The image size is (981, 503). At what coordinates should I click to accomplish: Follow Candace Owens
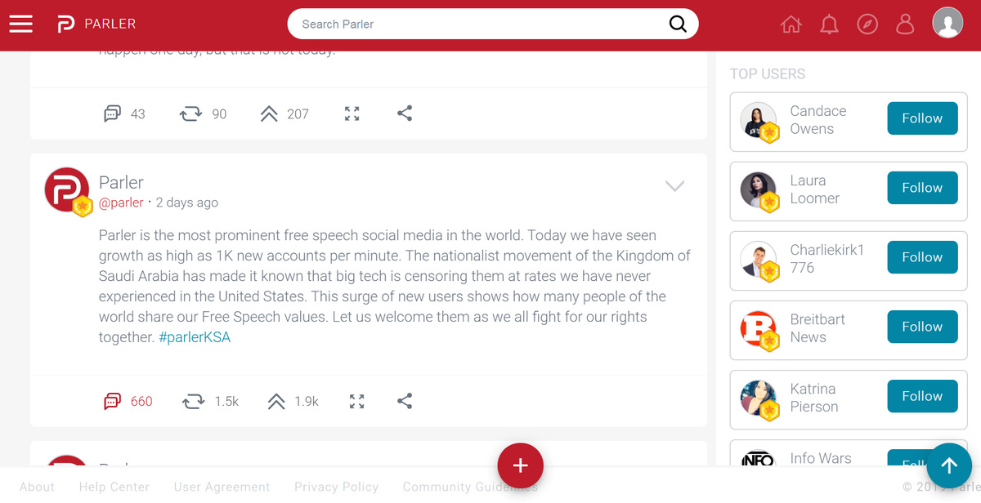pos(921,118)
